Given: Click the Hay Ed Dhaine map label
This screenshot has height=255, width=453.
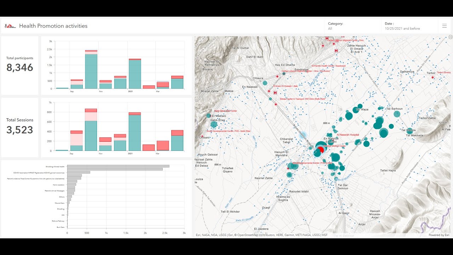Looking at the screenshot, I should [285, 65].
